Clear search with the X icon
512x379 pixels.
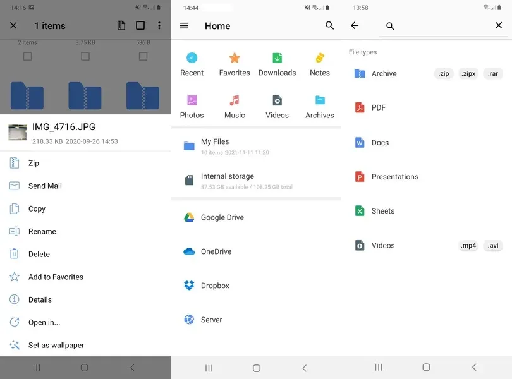[498, 25]
